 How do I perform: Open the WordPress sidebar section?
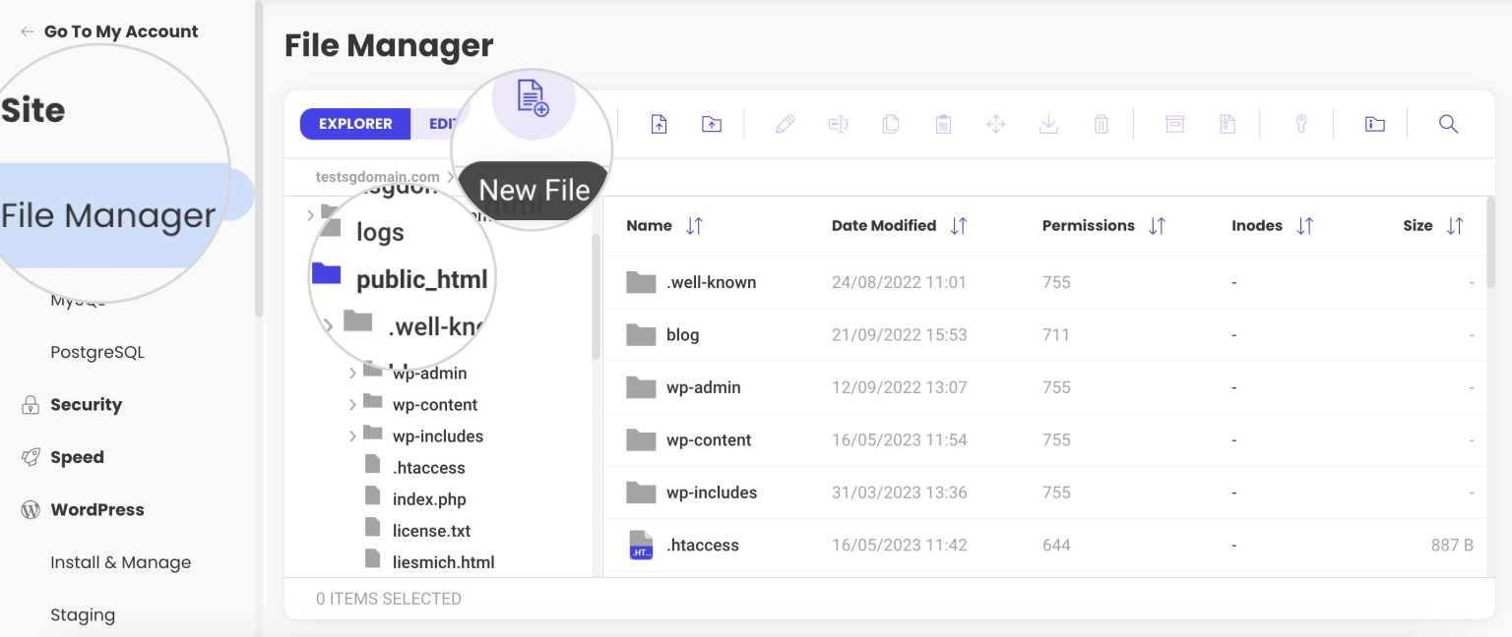[96, 510]
